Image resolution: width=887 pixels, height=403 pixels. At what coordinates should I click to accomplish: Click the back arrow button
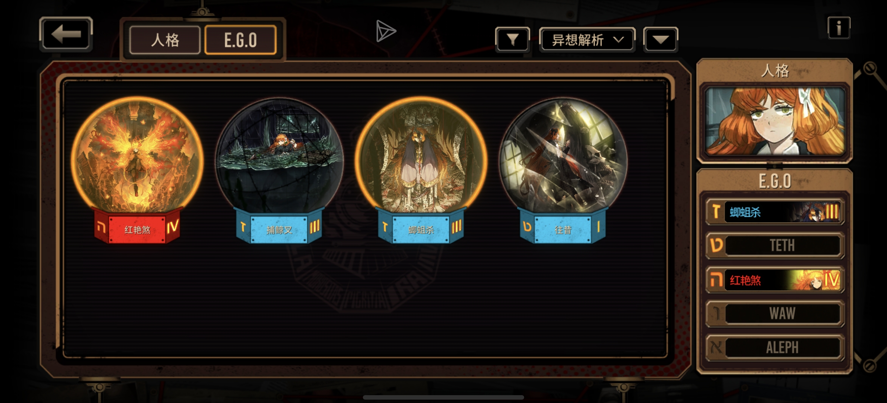(x=66, y=34)
